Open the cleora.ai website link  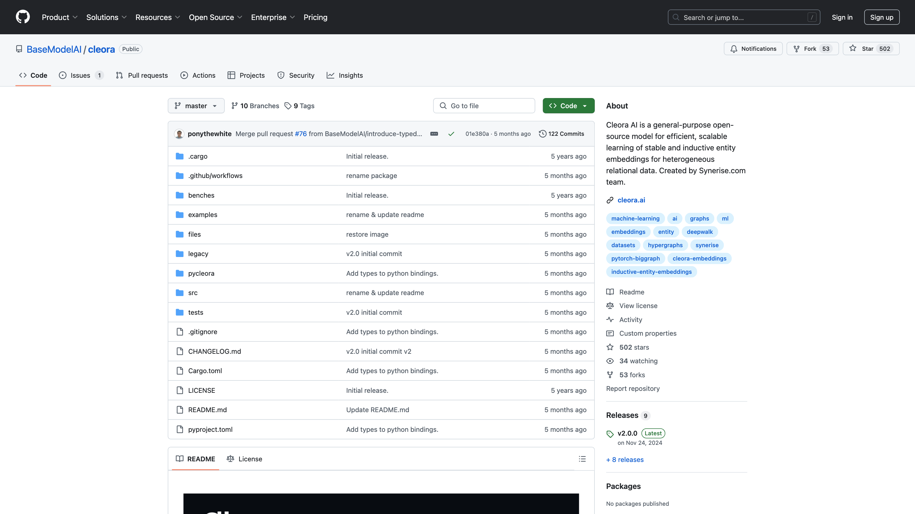click(631, 200)
